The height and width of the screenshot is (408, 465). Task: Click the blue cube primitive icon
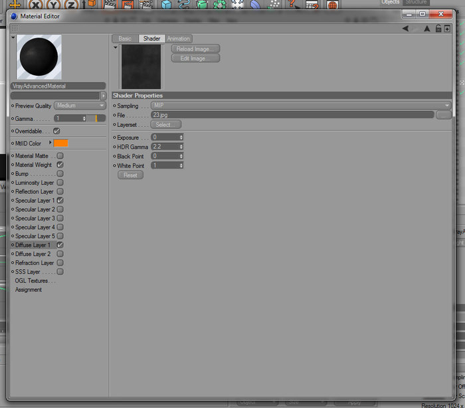click(166, 4)
